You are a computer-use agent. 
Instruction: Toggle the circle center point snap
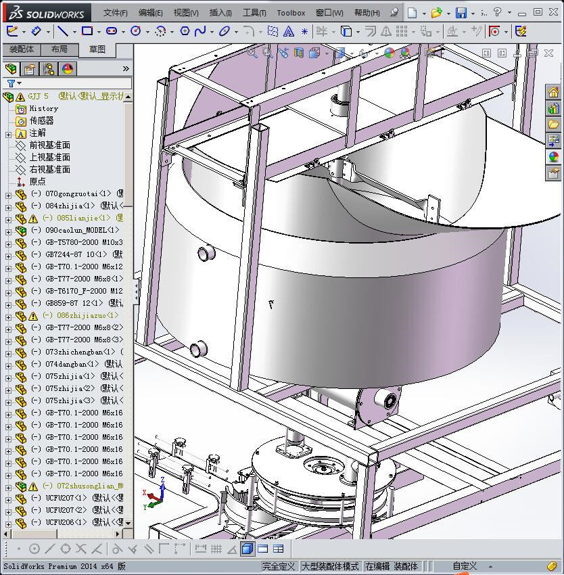tap(34, 549)
